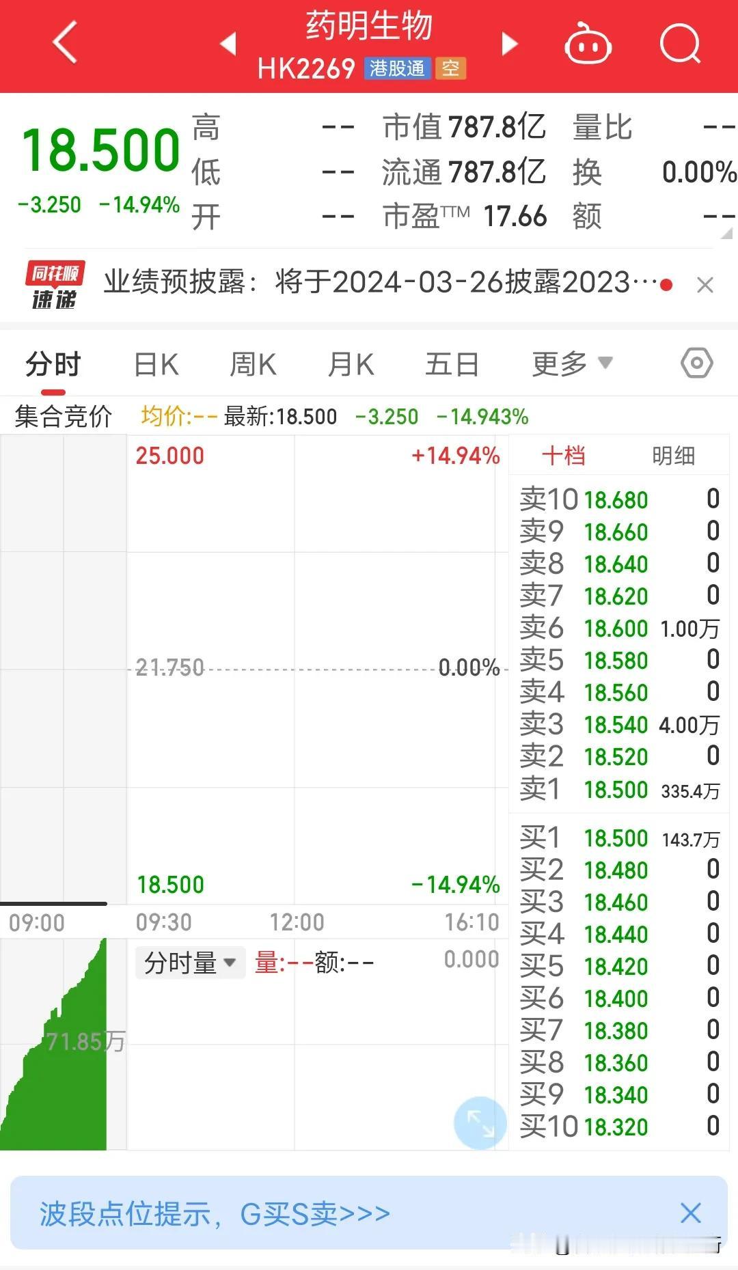
Task: Dismiss the 业绩预披露 notice
Action: [705, 285]
